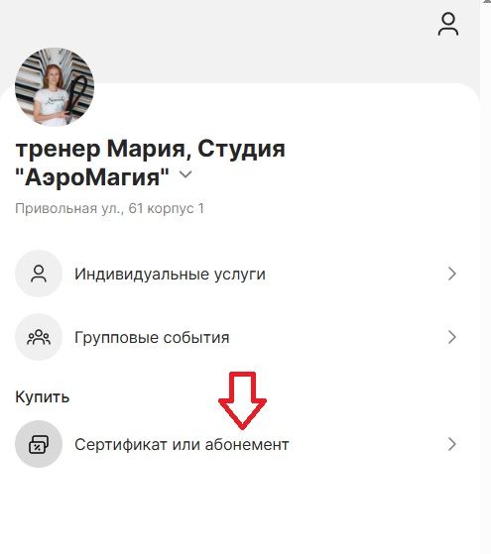Click the arrow beside Индивидуальные услуги
The width and height of the screenshot is (491, 554).
point(451,274)
